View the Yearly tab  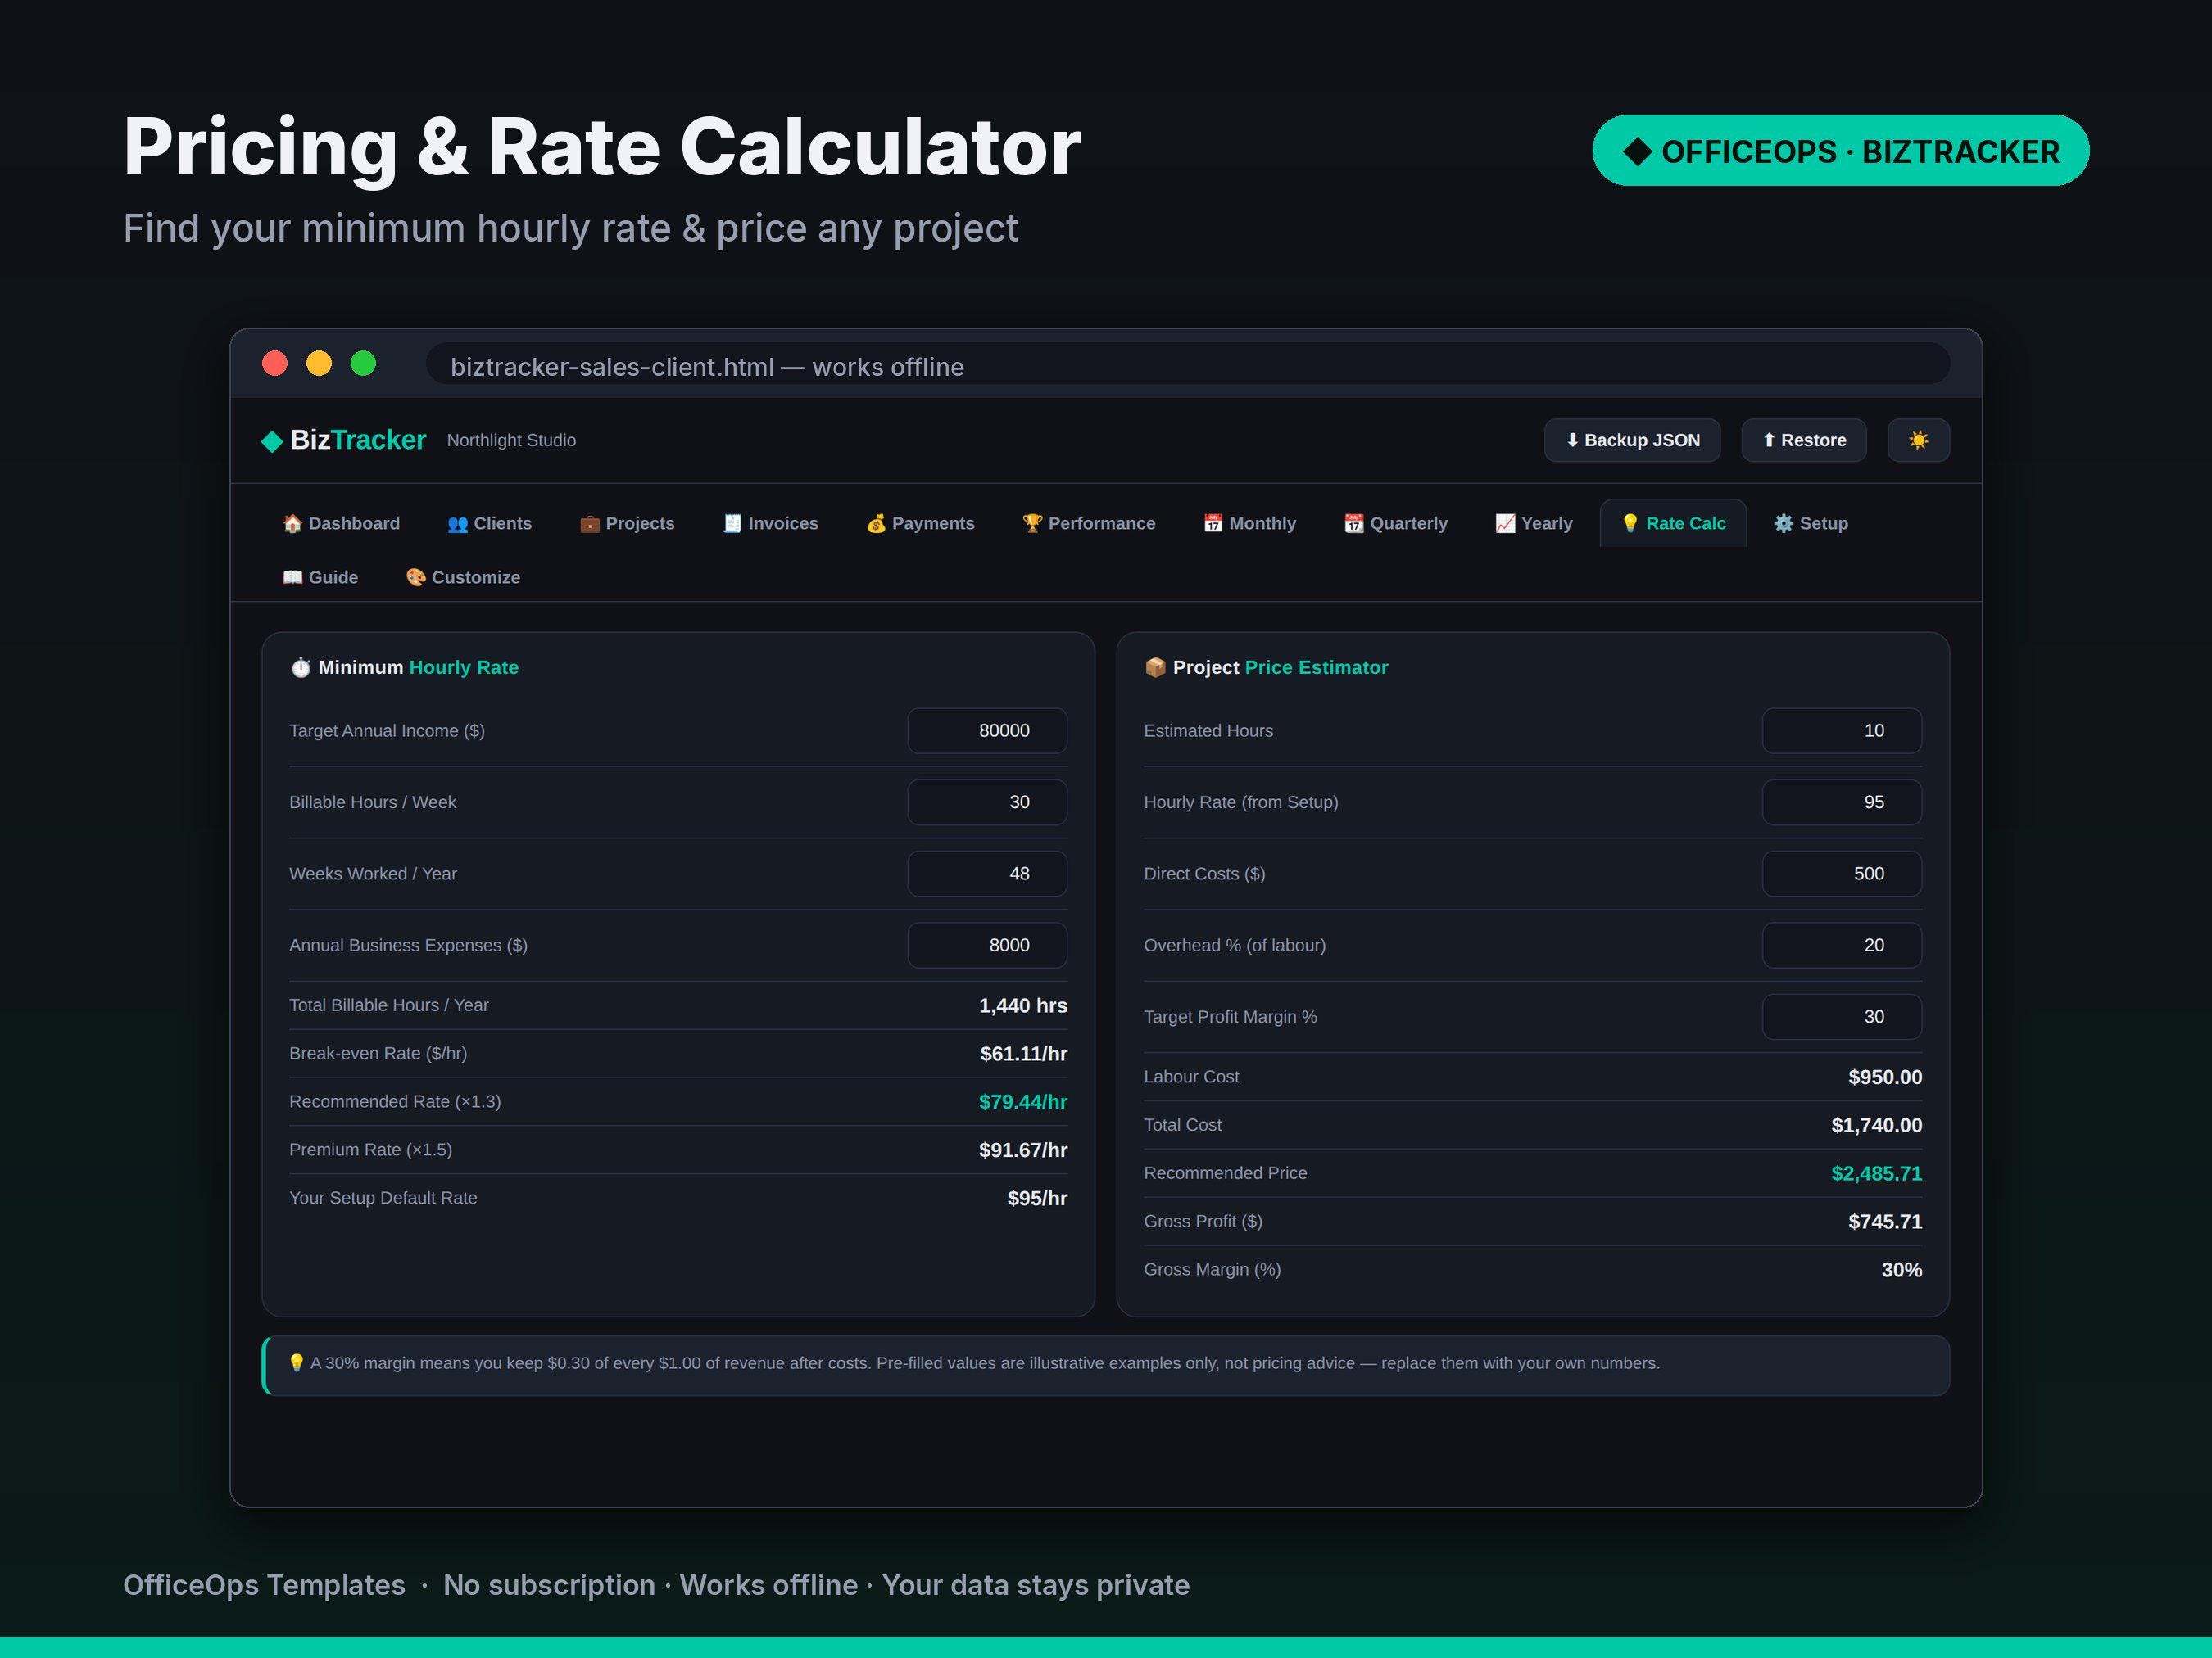point(1533,524)
